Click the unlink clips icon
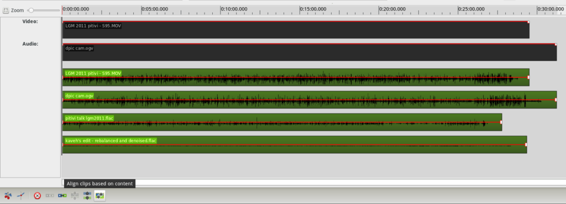This screenshot has height=204, width=566. tap(50, 196)
